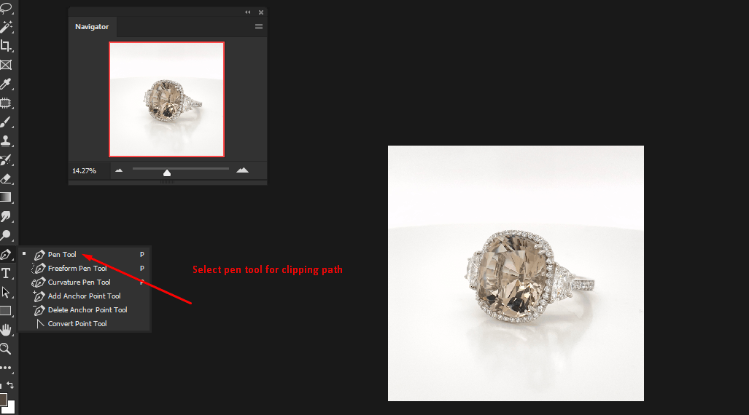Select the Zoom magnifier tool

pyautogui.click(x=7, y=349)
